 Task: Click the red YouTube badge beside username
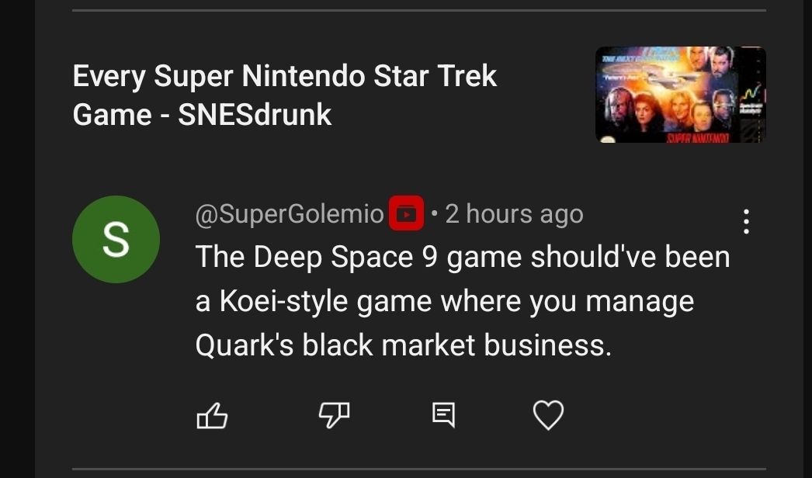pos(407,213)
